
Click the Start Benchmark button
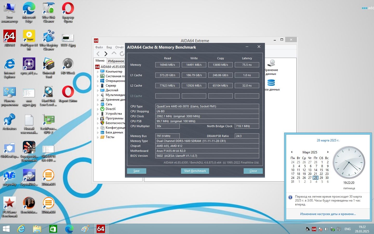(195, 171)
